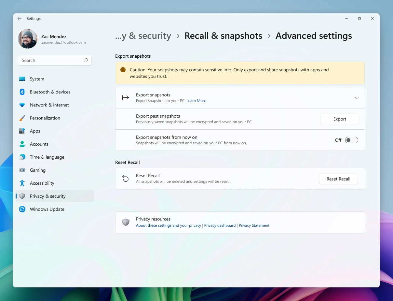Go to the Gaming category label
The height and width of the screenshot is (301, 393).
38,170
